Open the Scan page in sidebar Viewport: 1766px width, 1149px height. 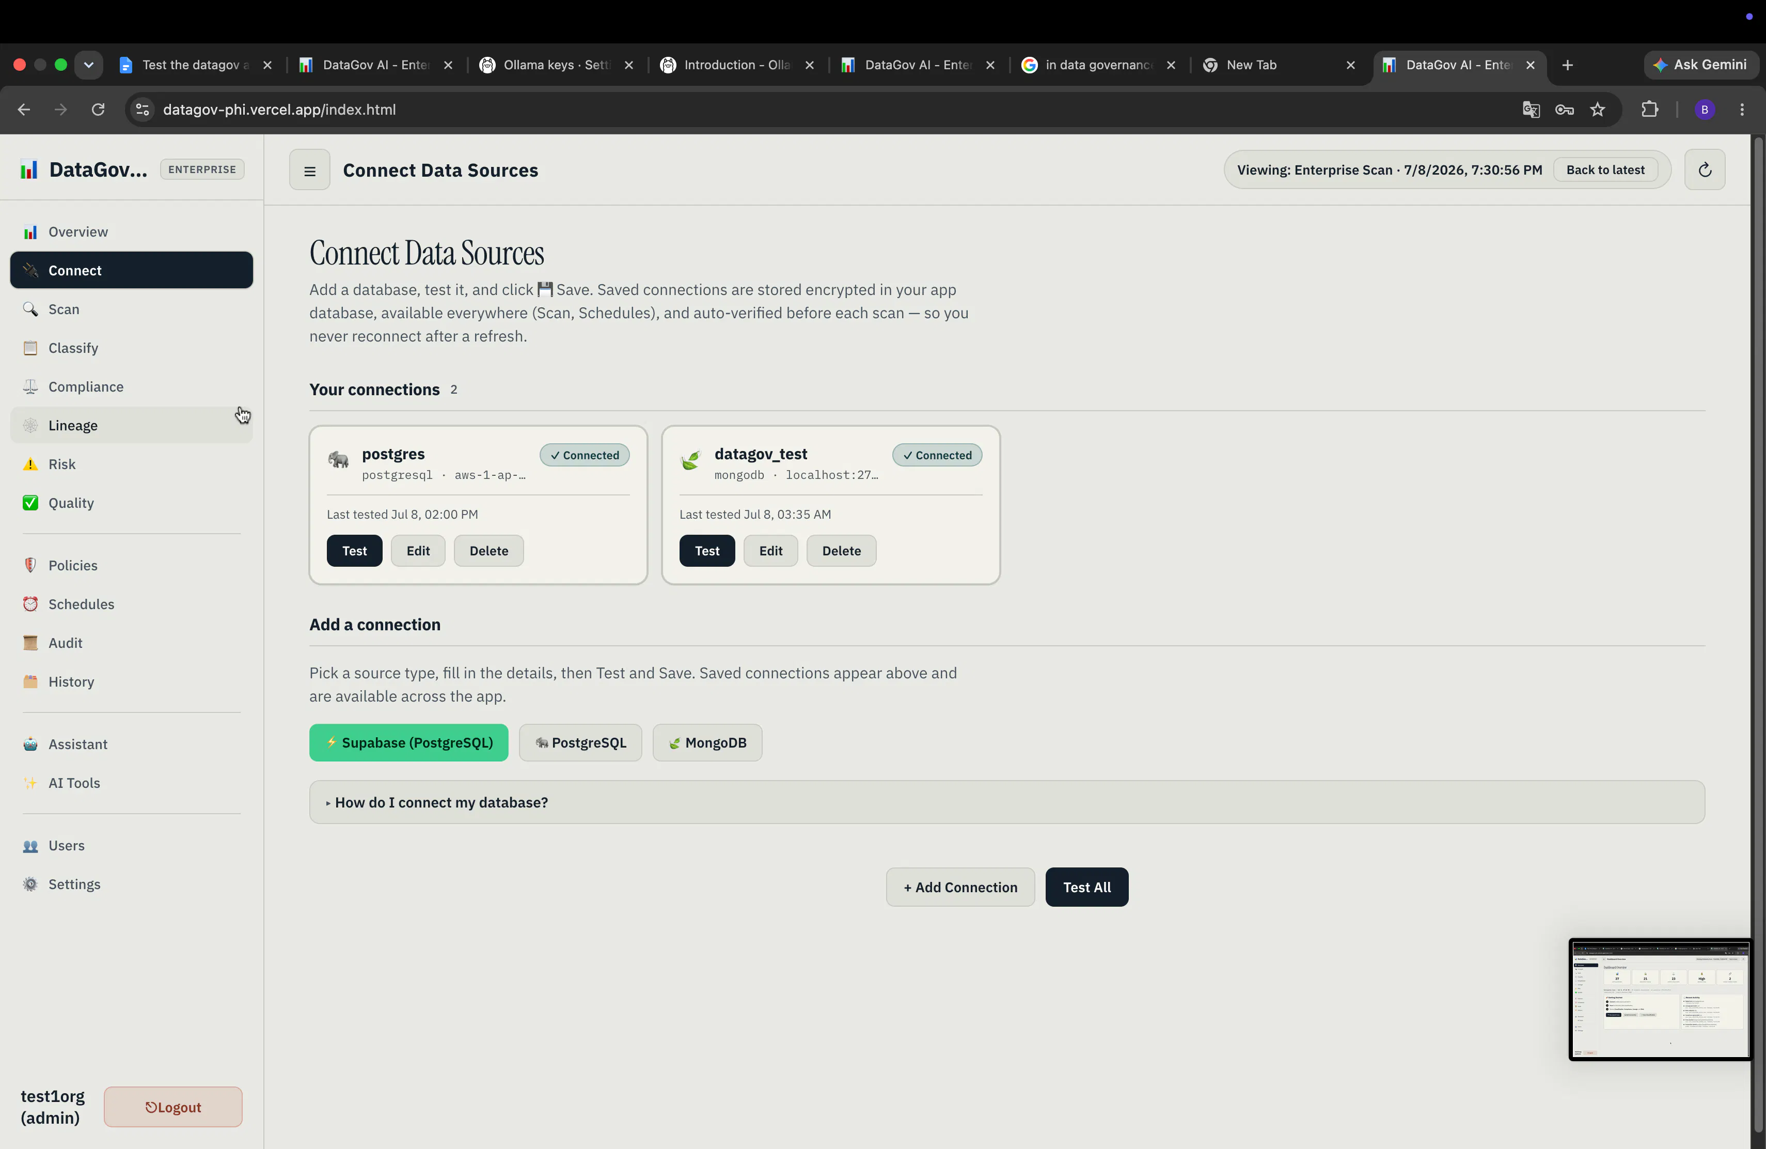pos(131,309)
